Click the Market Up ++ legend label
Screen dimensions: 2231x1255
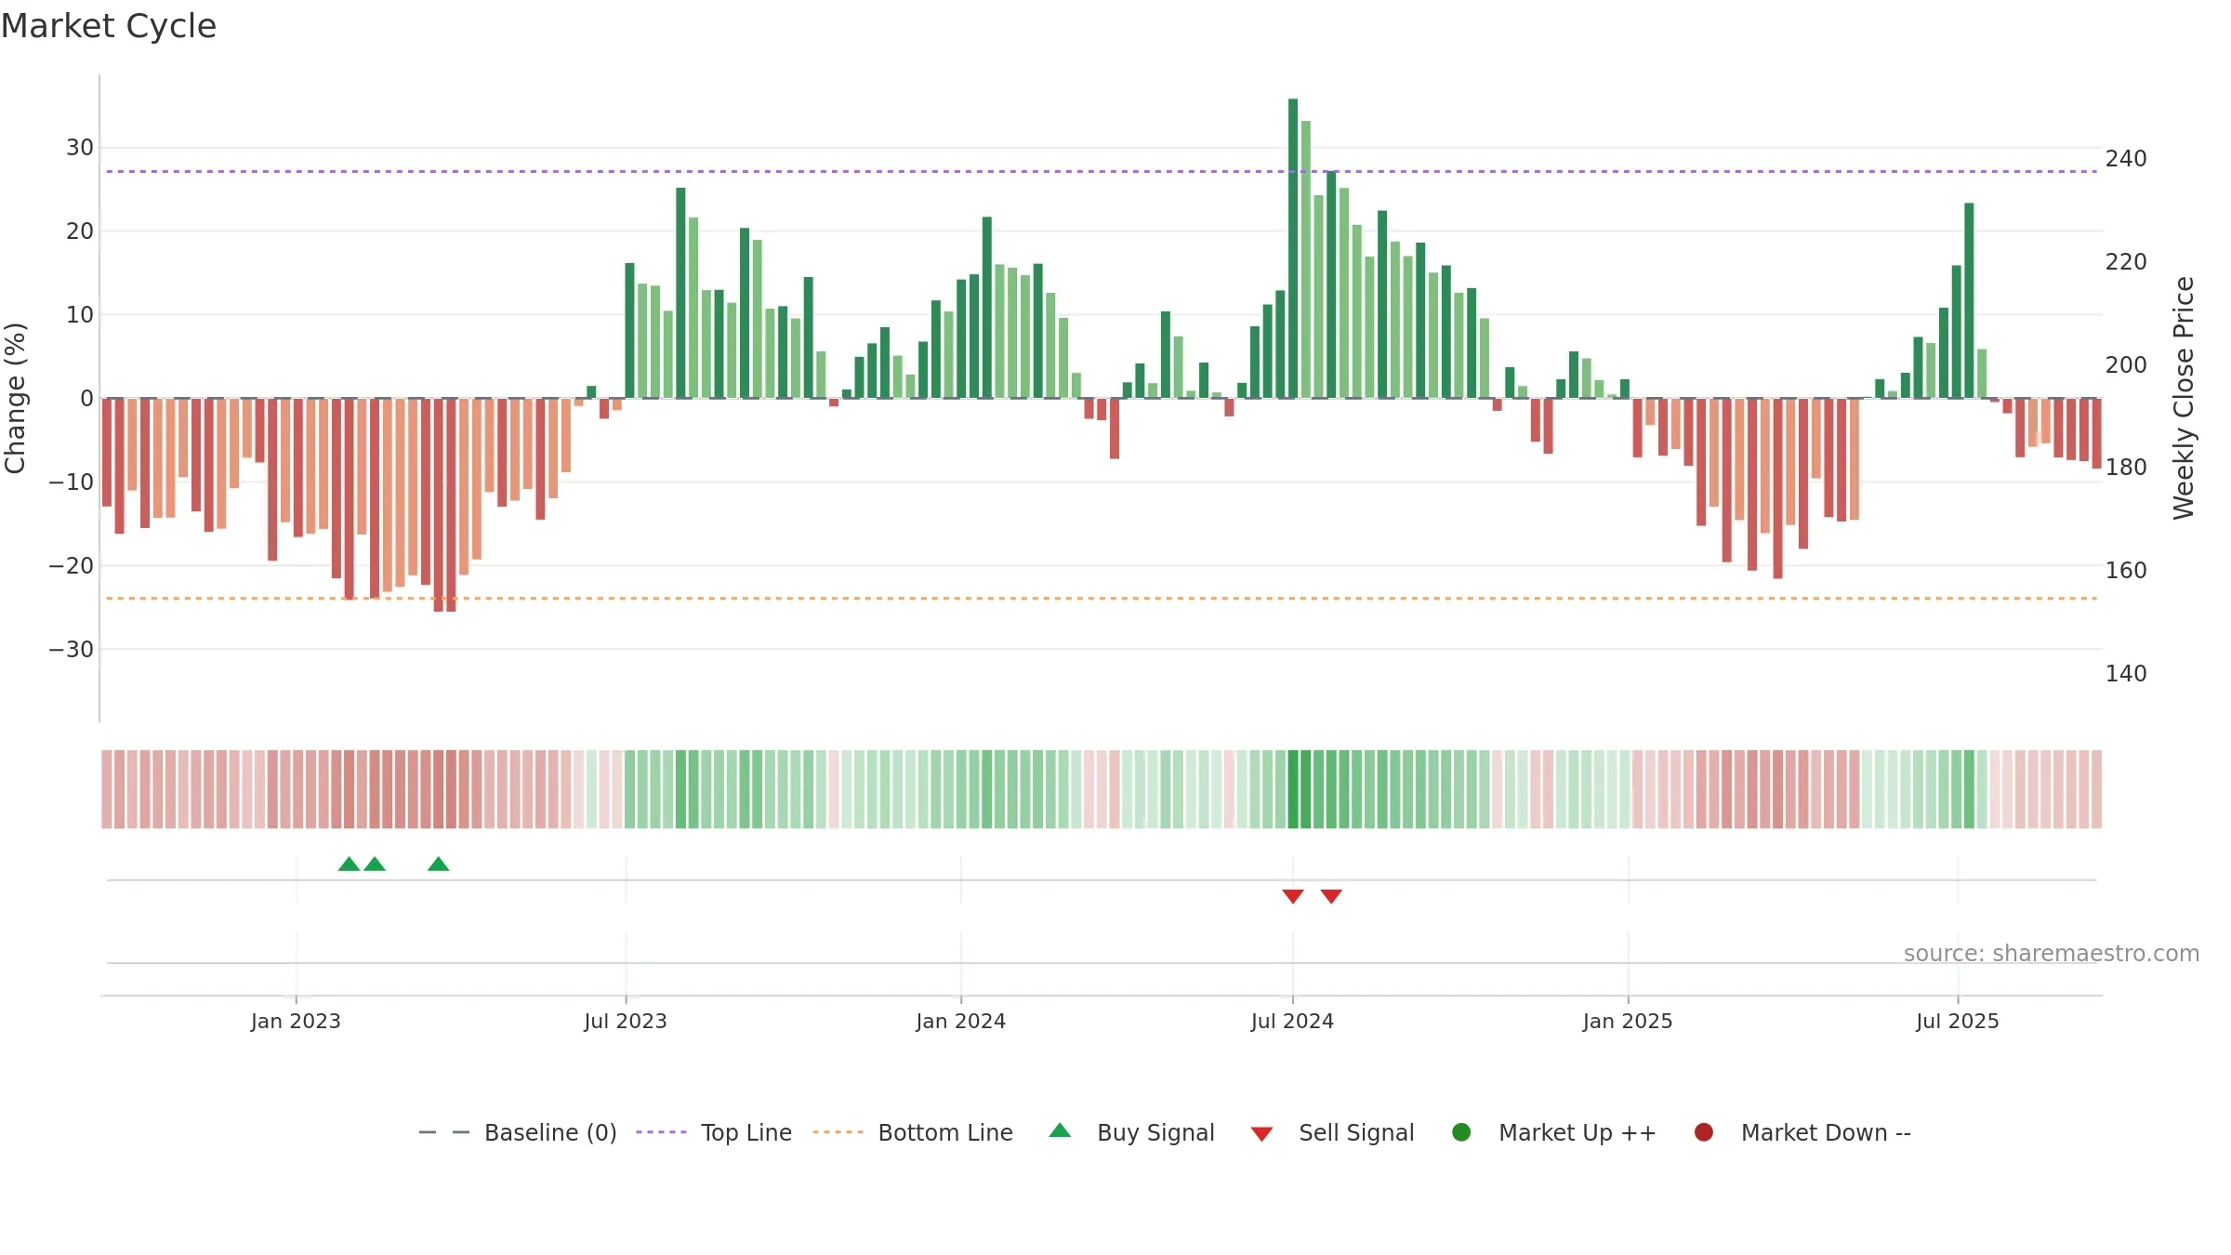click(x=1578, y=1132)
